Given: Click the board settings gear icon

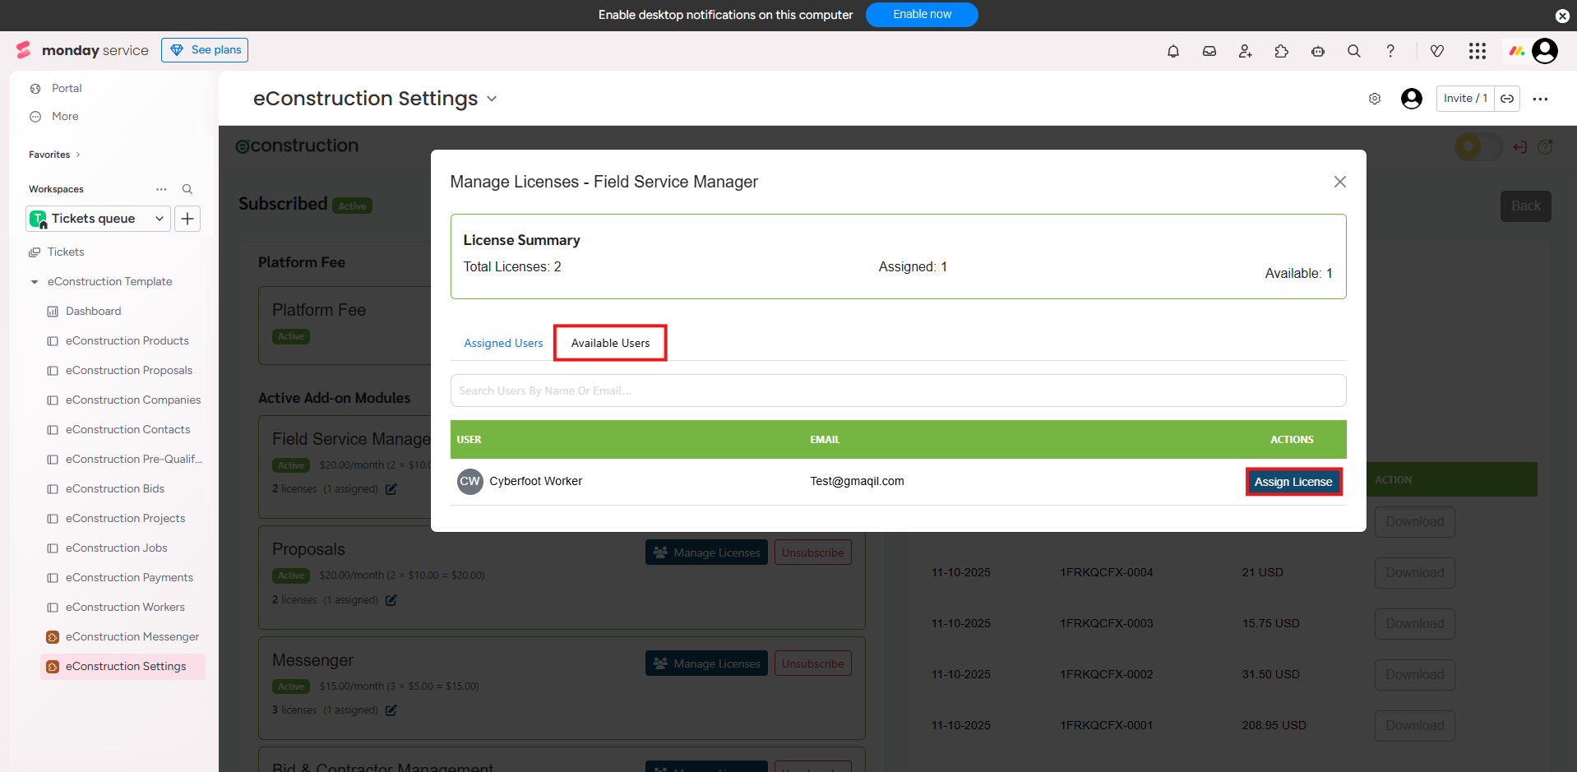Looking at the screenshot, I should 1375,99.
